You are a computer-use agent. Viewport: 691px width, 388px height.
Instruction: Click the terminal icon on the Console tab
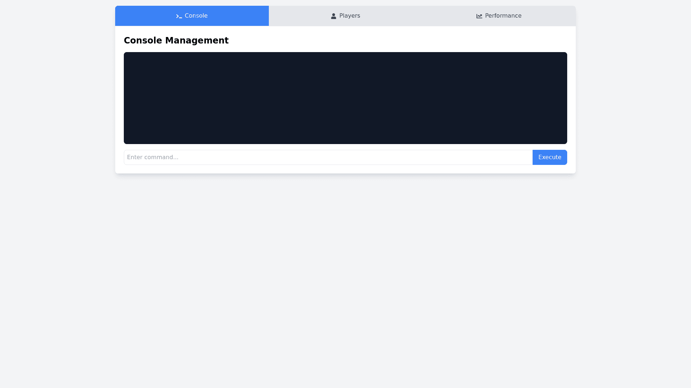pos(179,16)
